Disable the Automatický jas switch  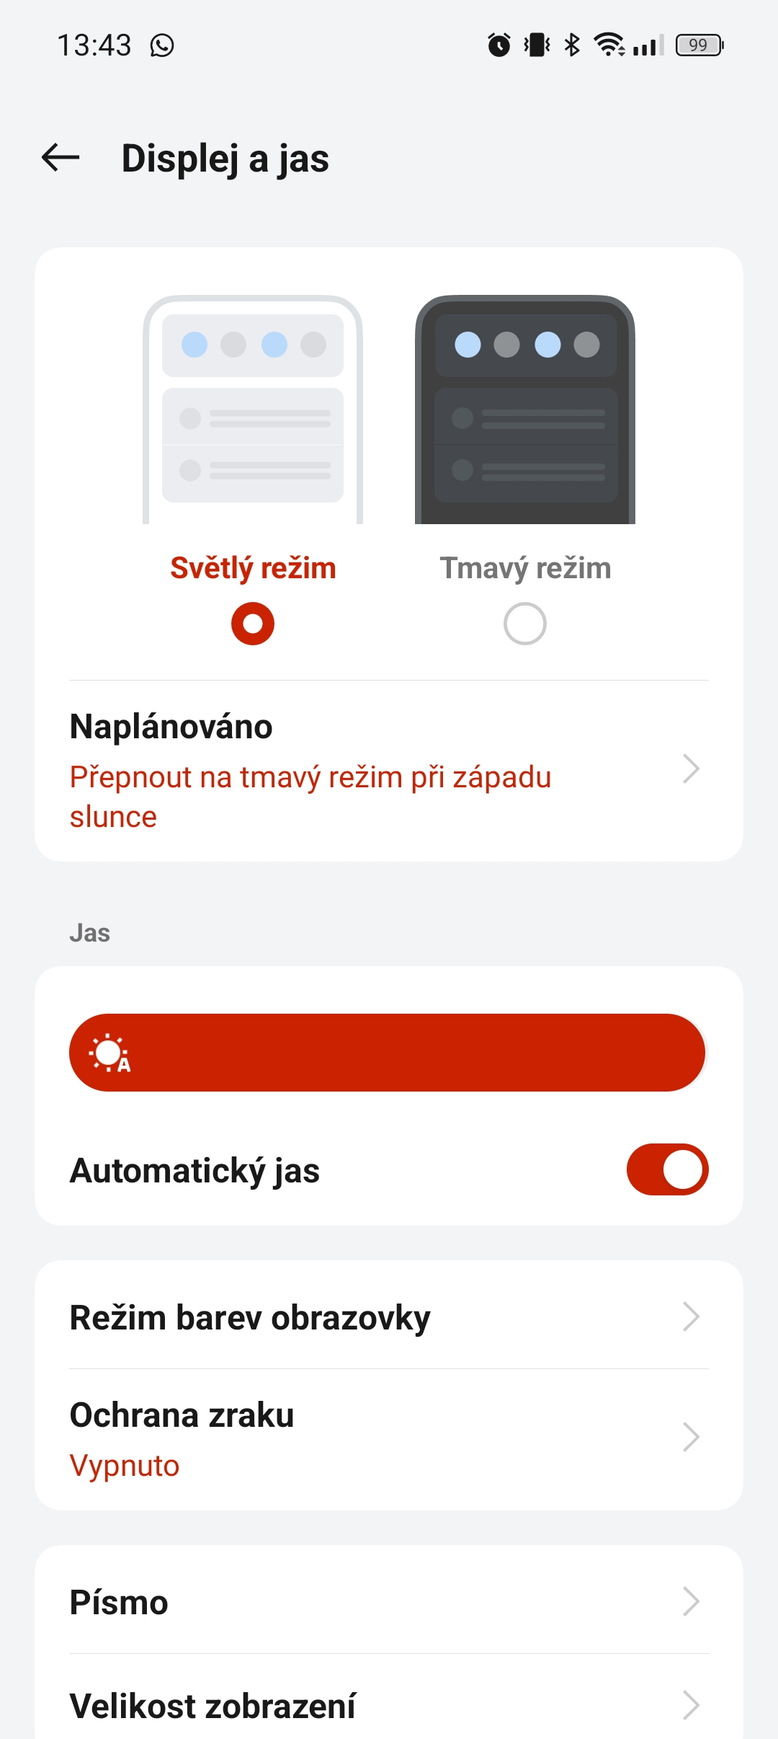(x=667, y=1169)
